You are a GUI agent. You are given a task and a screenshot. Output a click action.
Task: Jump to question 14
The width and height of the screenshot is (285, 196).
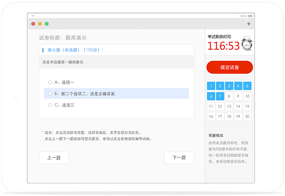click(238, 106)
